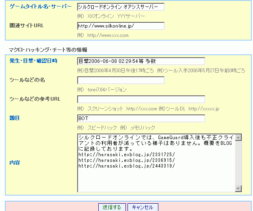Image resolution: width=253 pixels, height=211 pixels.
Task: Click the 題目 field containing BOT
Action: [141, 118]
